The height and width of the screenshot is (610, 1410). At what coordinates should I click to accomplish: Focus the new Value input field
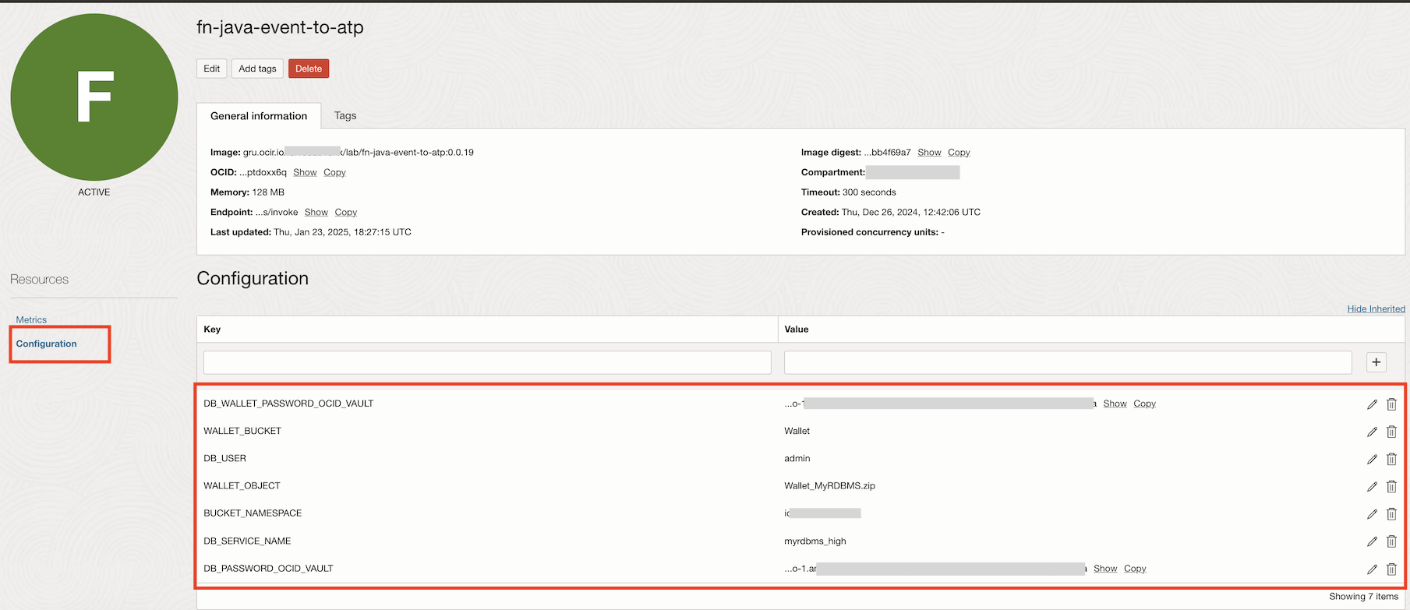click(x=1068, y=362)
